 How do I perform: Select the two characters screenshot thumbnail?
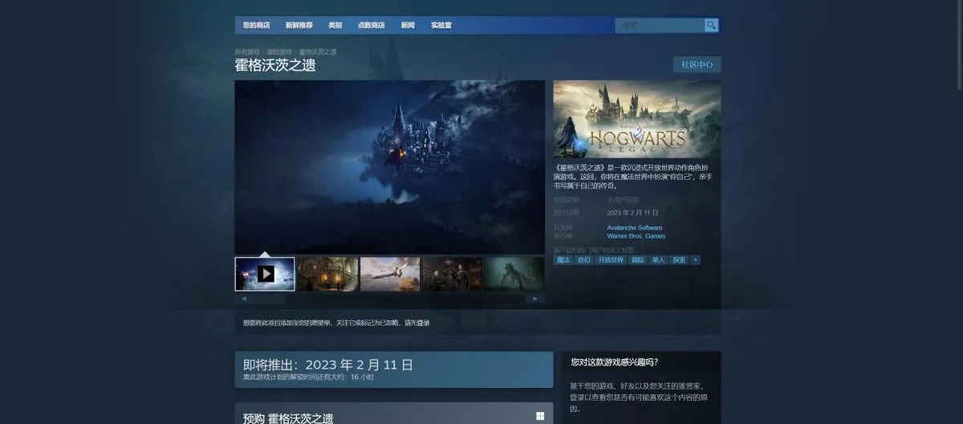click(x=453, y=274)
